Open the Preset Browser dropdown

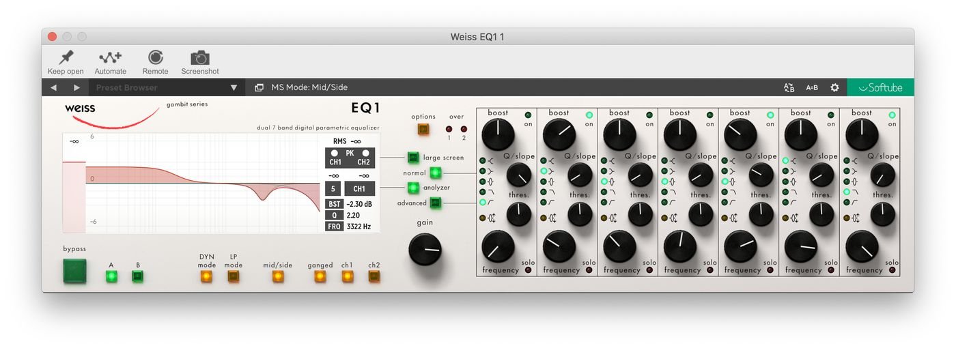tap(167, 87)
